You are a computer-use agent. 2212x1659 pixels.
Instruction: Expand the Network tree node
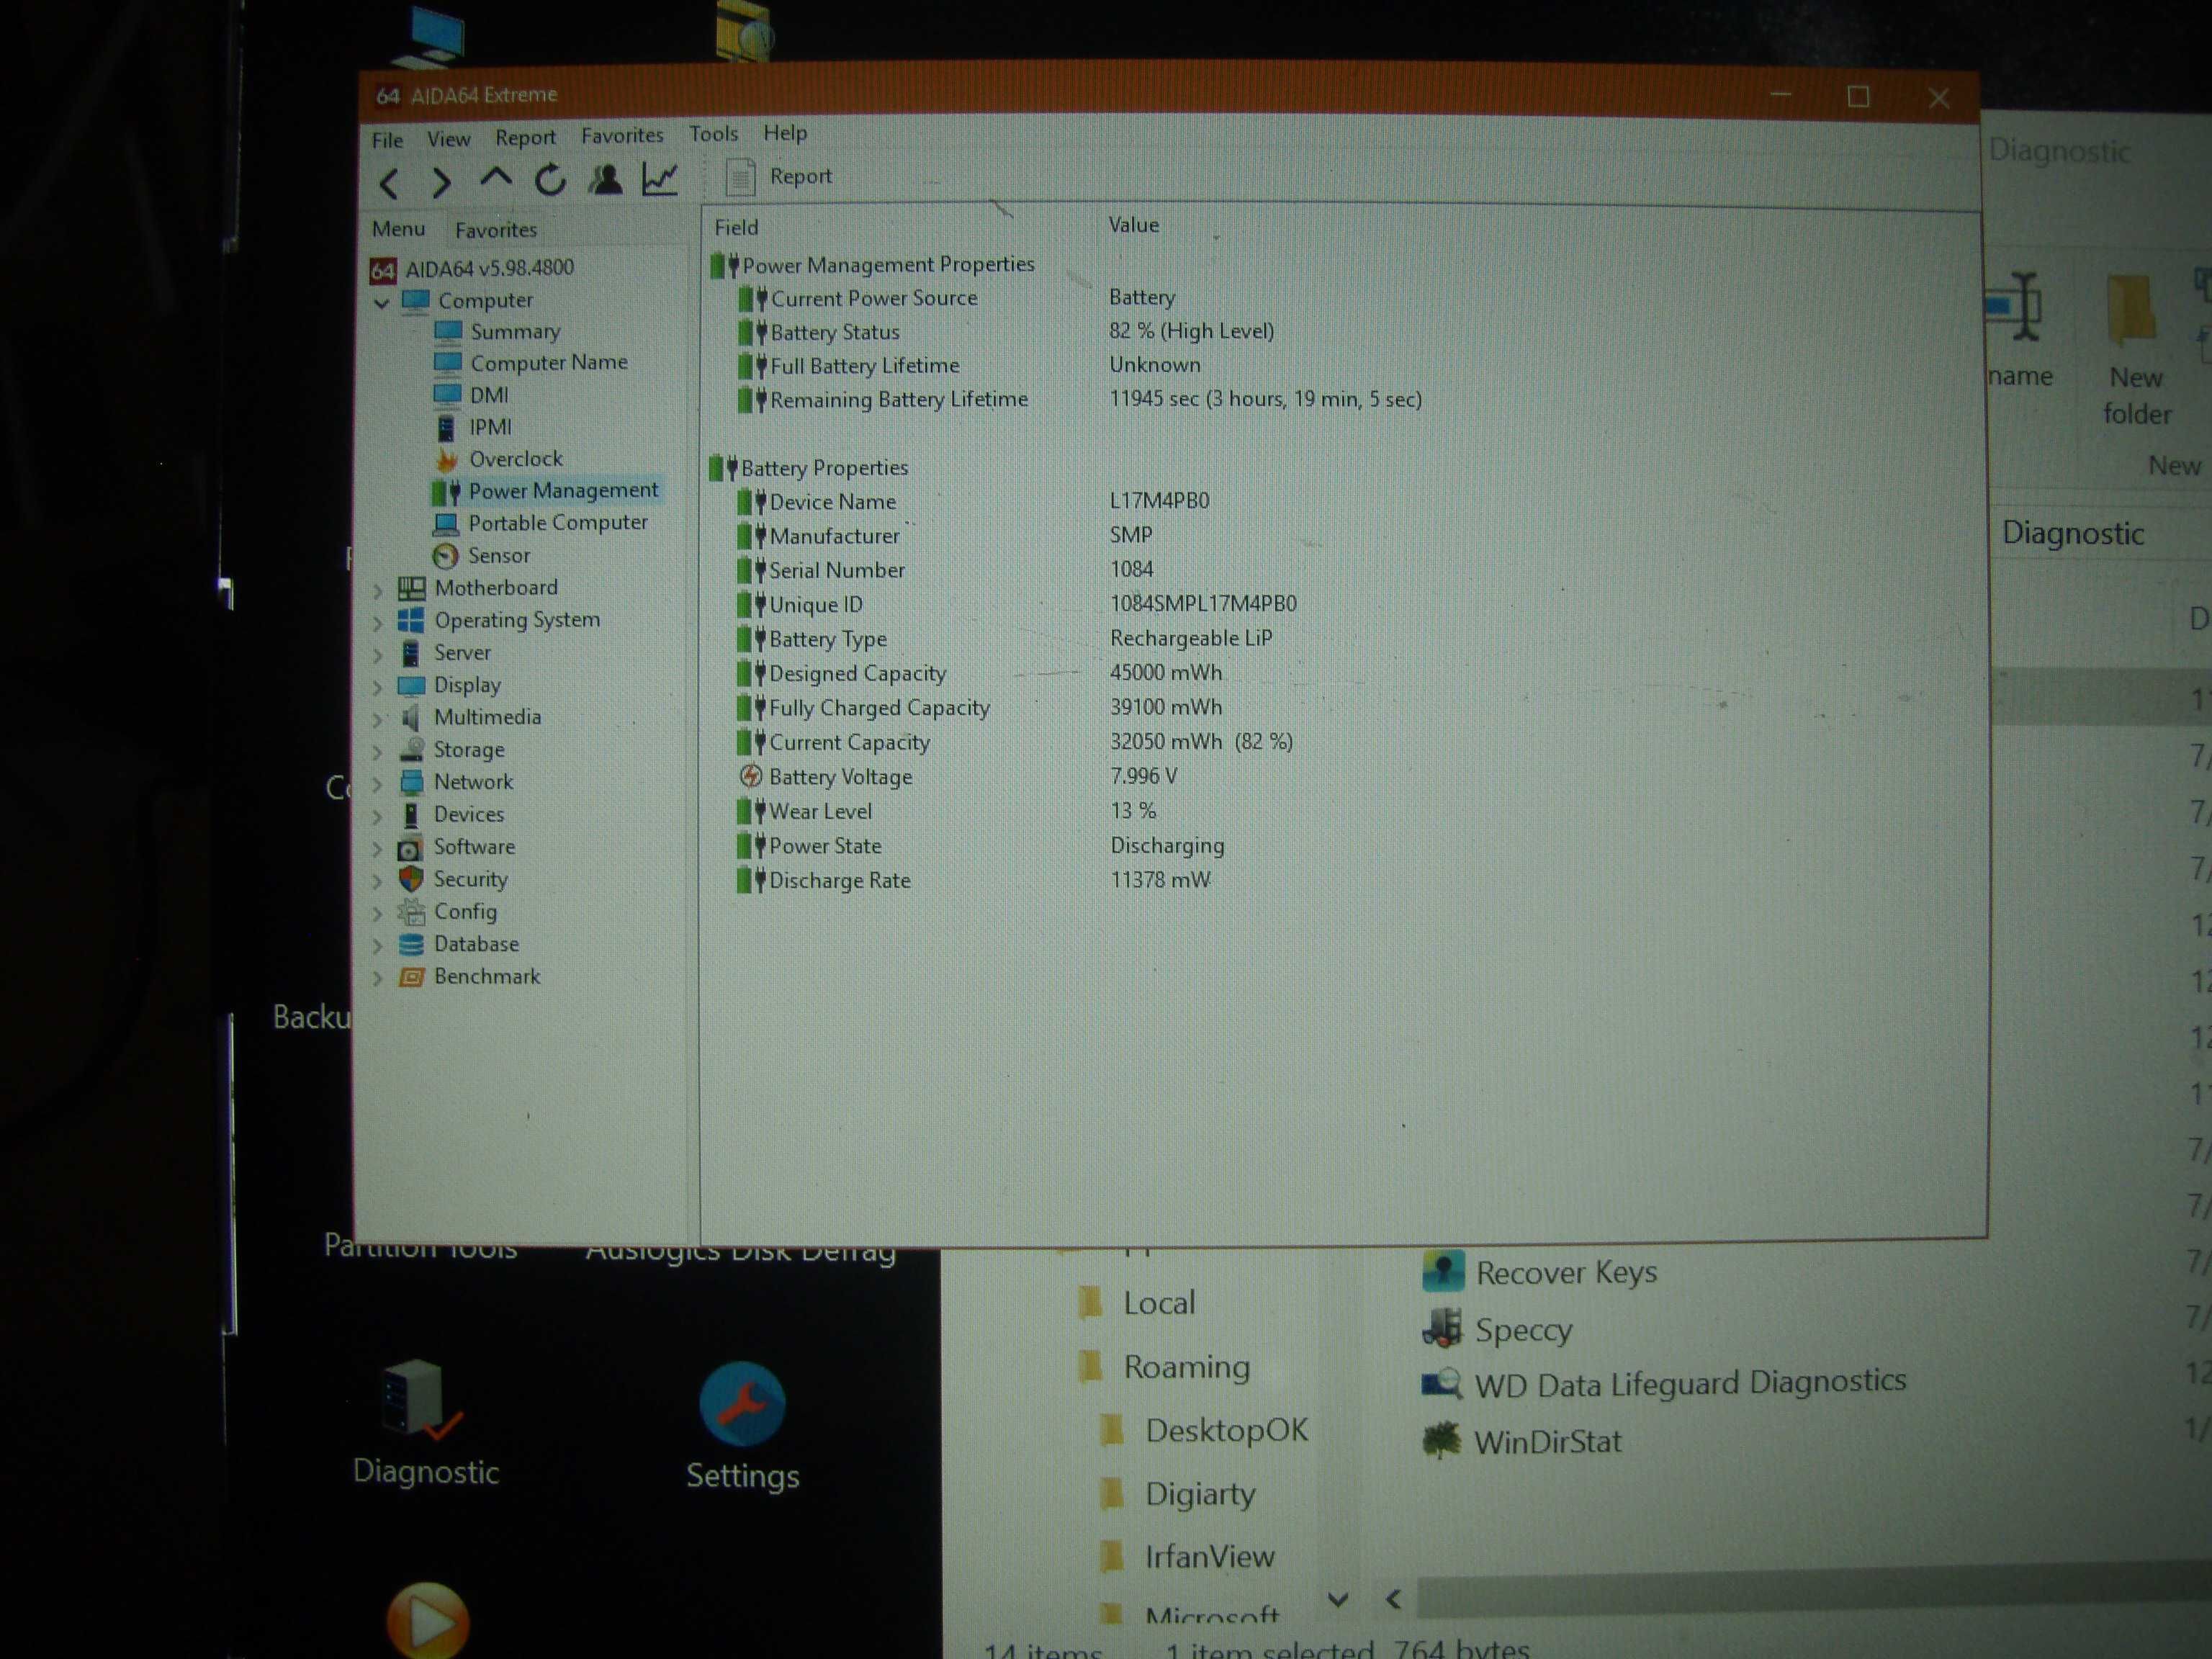[x=378, y=785]
